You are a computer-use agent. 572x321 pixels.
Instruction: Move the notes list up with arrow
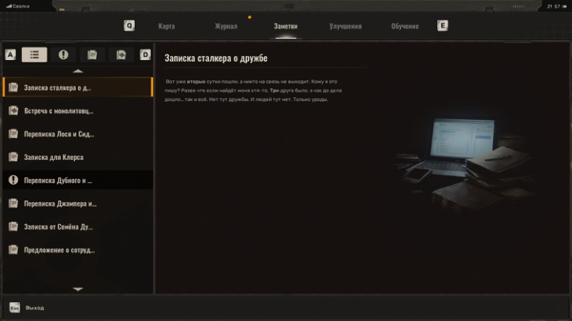(x=77, y=71)
